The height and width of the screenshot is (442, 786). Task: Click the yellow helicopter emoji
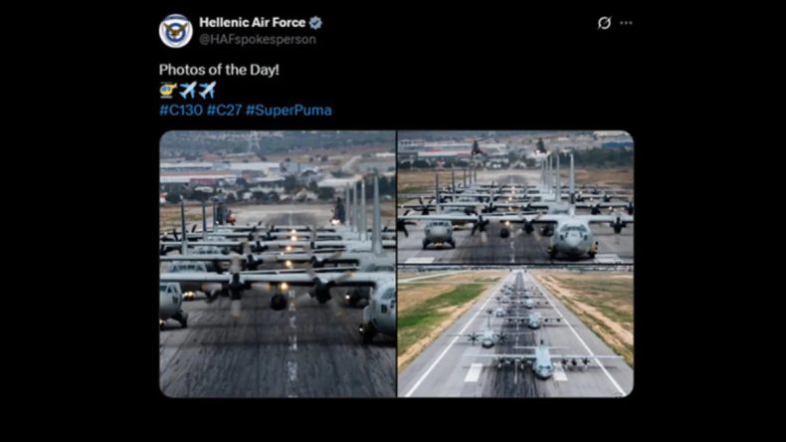[168, 91]
